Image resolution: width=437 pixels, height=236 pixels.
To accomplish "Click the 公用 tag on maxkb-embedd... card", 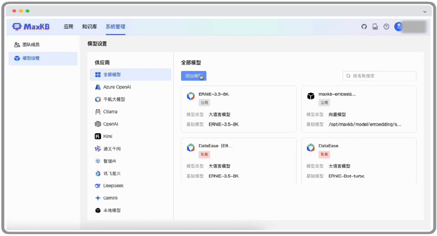I will [x=324, y=102].
